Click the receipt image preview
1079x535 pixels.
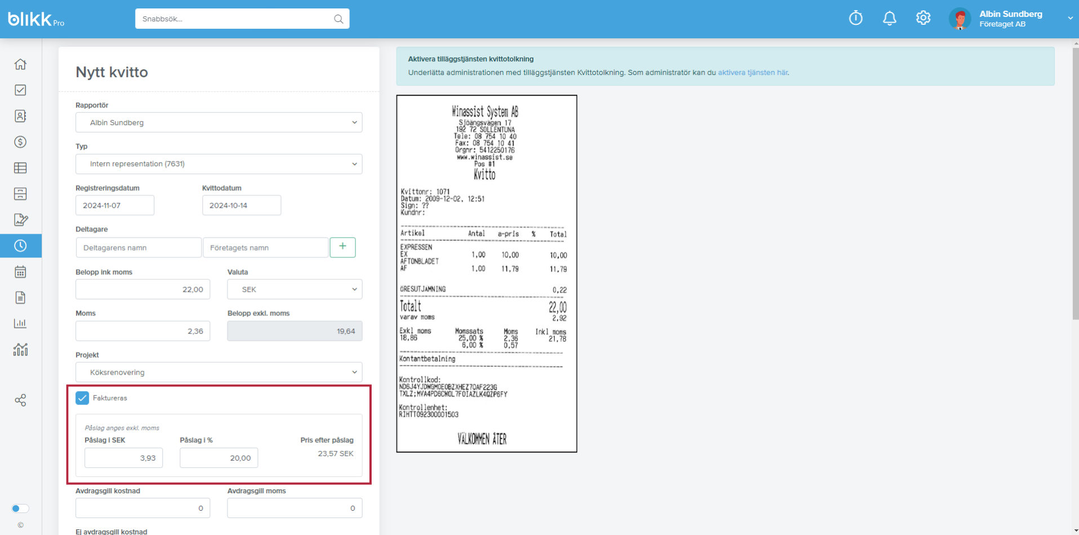tap(487, 274)
